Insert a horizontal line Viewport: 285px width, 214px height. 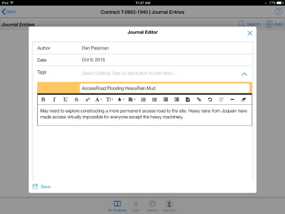232,100
